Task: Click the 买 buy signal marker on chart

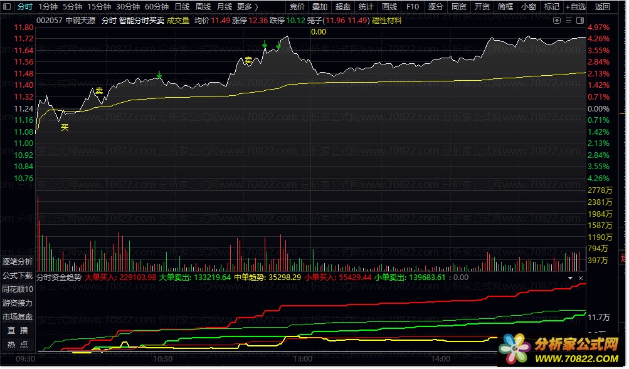Action: coord(65,128)
